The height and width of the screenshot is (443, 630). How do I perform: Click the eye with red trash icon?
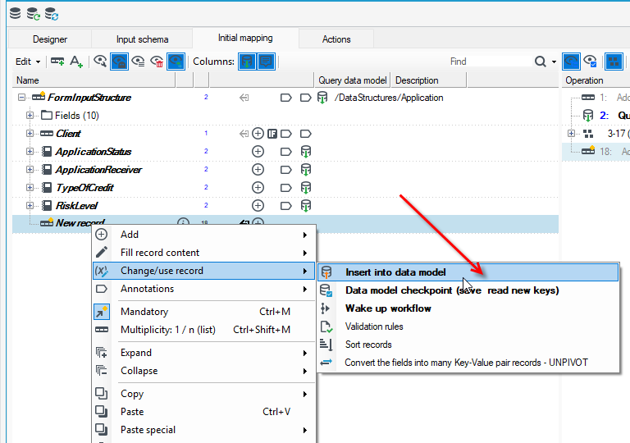(x=157, y=62)
